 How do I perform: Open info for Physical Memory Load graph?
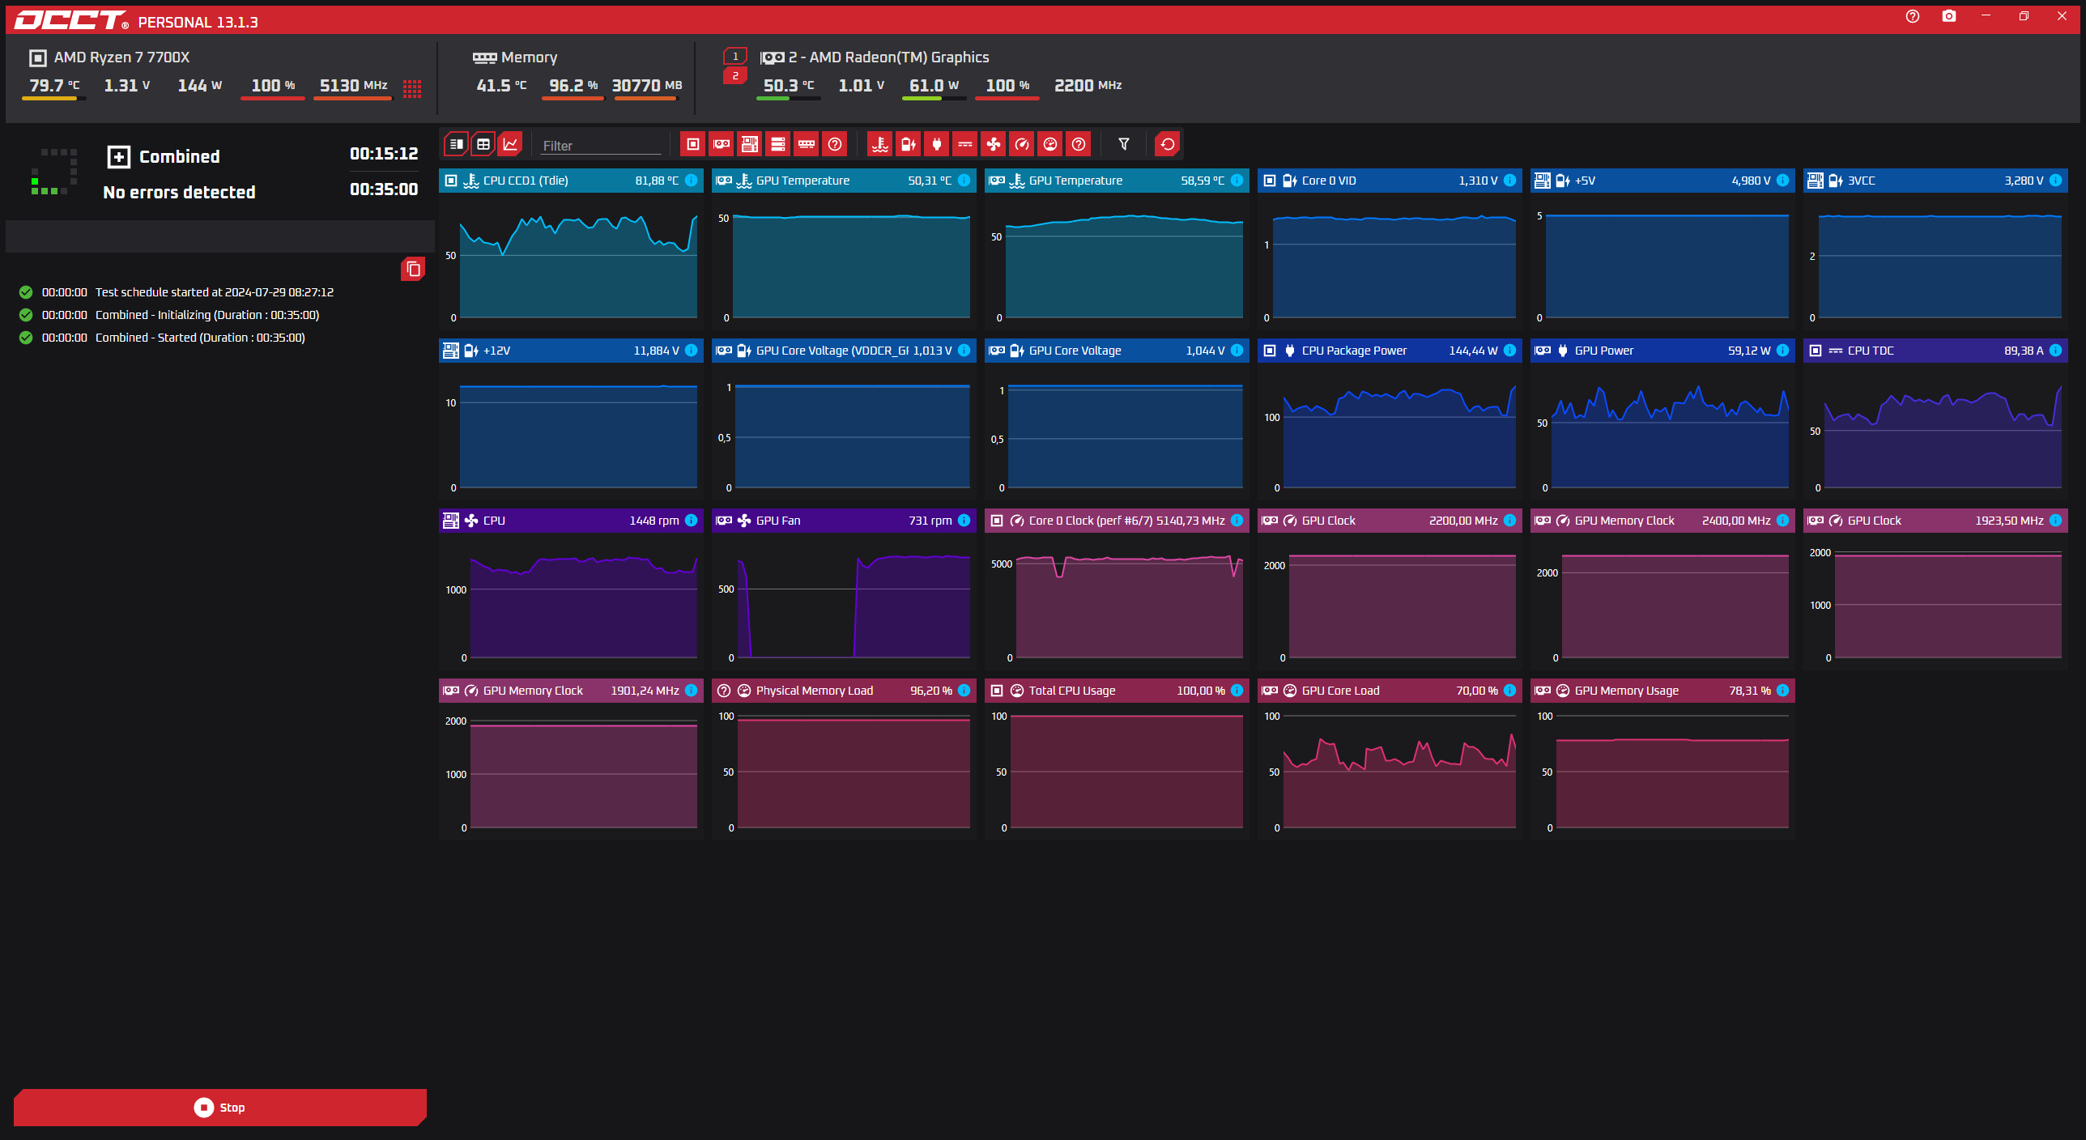tap(964, 691)
